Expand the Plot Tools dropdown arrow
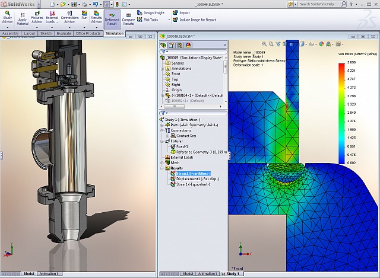380x278 pixels. (x=169, y=20)
